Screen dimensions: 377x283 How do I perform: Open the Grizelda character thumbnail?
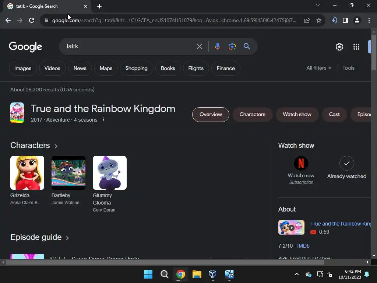click(x=27, y=173)
